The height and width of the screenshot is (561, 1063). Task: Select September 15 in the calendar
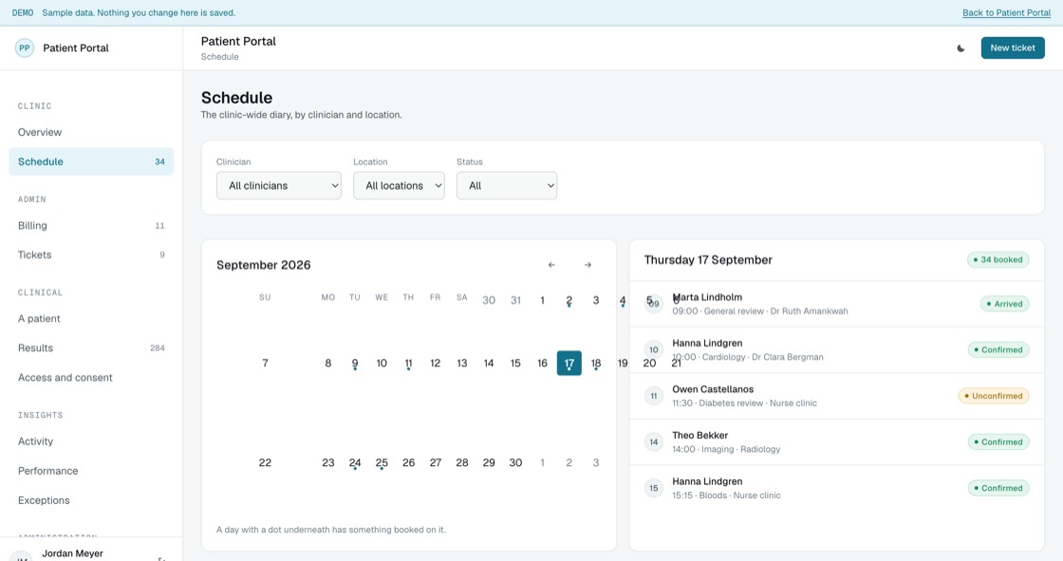click(x=515, y=363)
